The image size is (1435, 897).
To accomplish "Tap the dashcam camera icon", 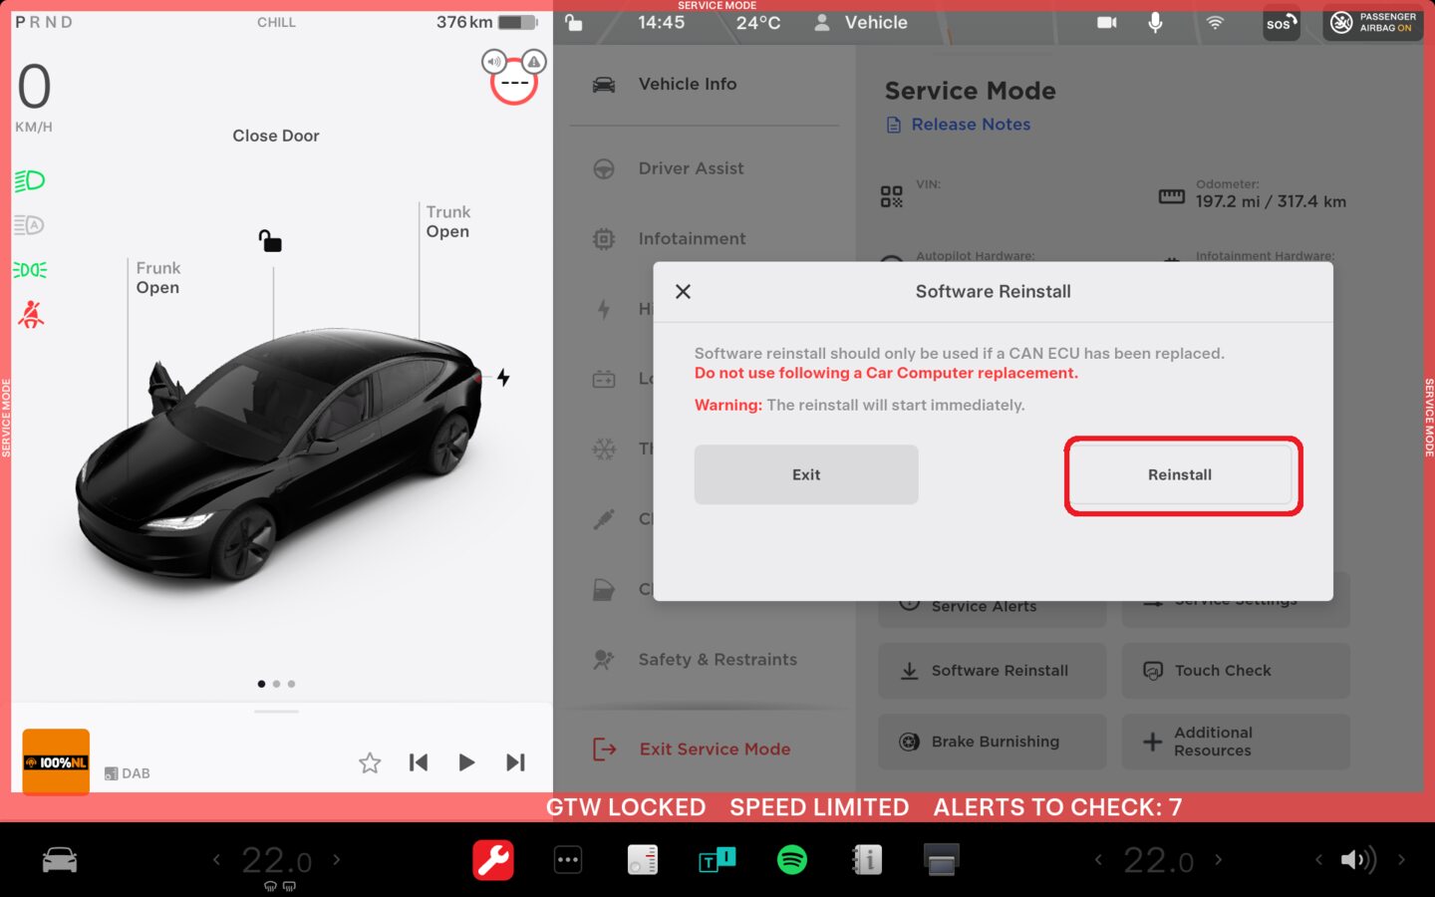I will [x=1106, y=22].
